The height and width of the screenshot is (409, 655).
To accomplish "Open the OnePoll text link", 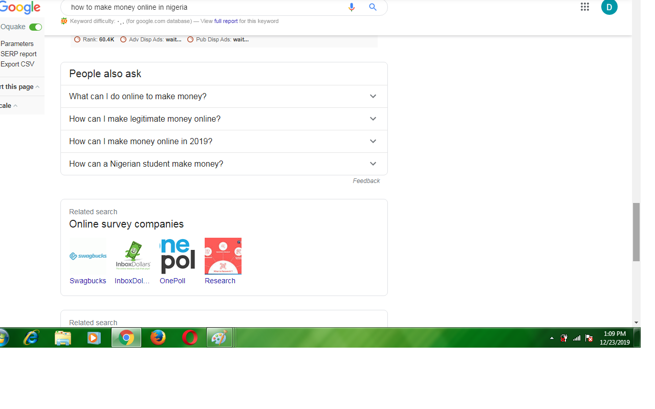I will [172, 281].
